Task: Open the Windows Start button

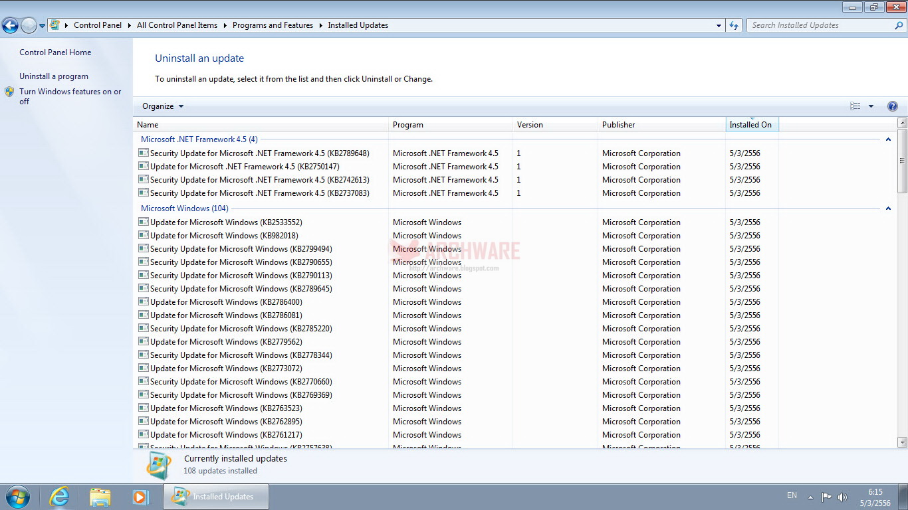Action: click(x=17, y=497)
